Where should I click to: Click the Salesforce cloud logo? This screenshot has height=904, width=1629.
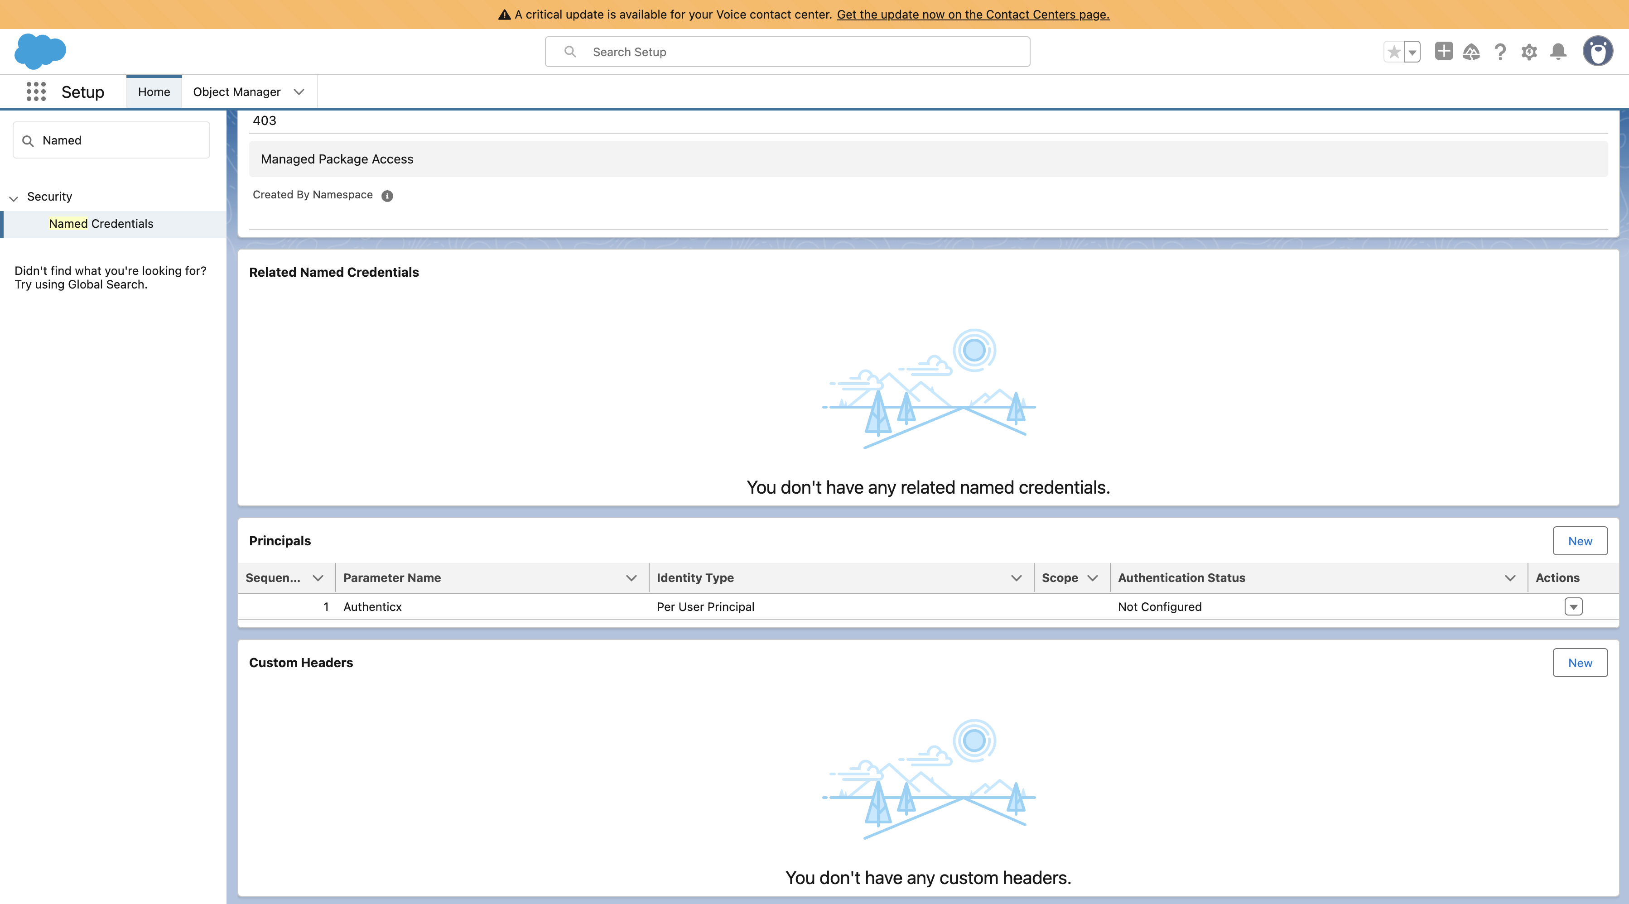(x=40, y=51)
